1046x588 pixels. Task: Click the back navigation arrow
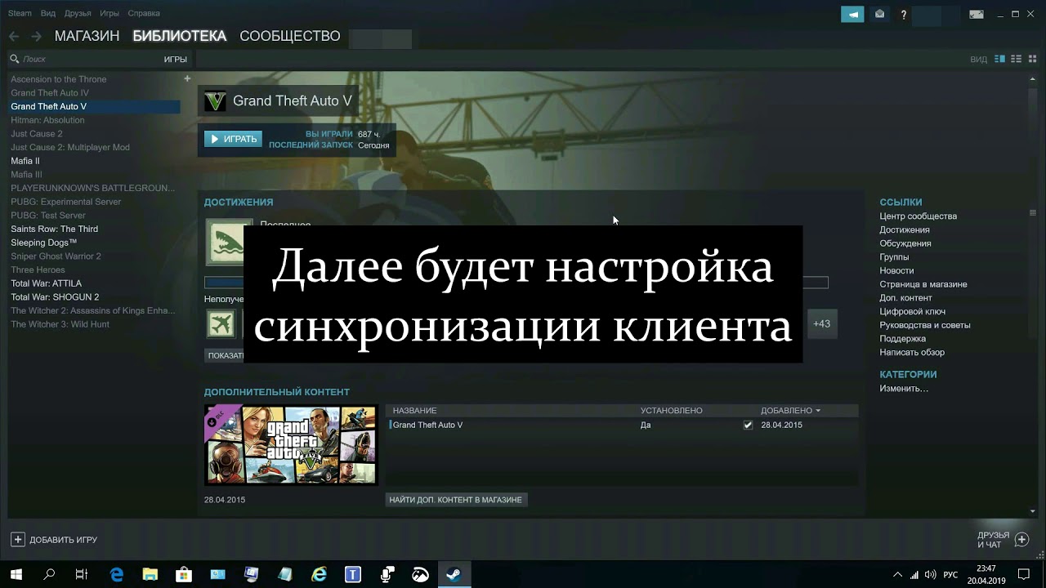(14, 36)
